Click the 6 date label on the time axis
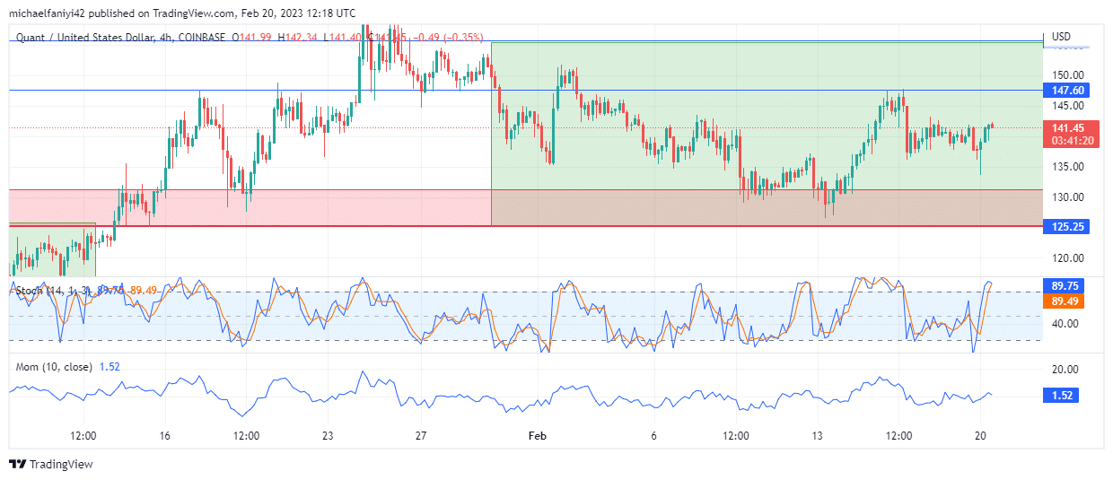 click(x=653, y=436)
